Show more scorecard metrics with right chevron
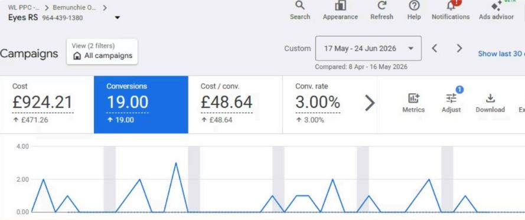The height and width of the screenshot is (220, 525). point(370,103)
